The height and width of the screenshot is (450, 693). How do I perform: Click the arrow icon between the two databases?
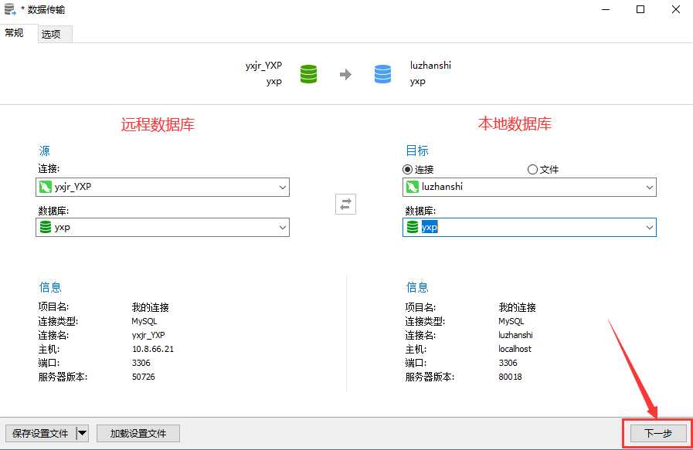coord(345,74)
